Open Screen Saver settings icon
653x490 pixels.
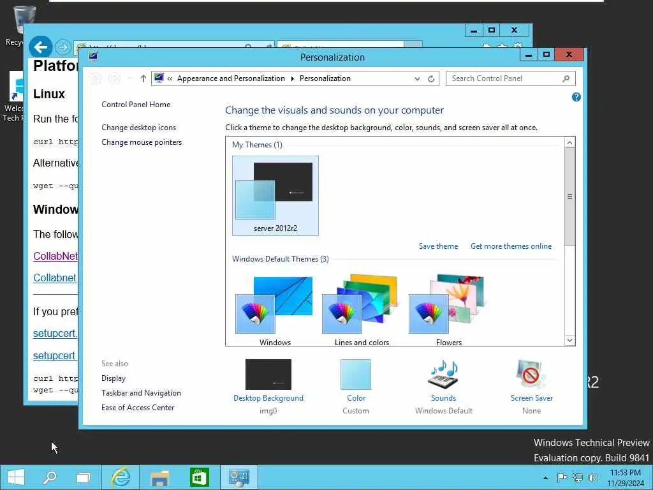(x=531, y=374)
